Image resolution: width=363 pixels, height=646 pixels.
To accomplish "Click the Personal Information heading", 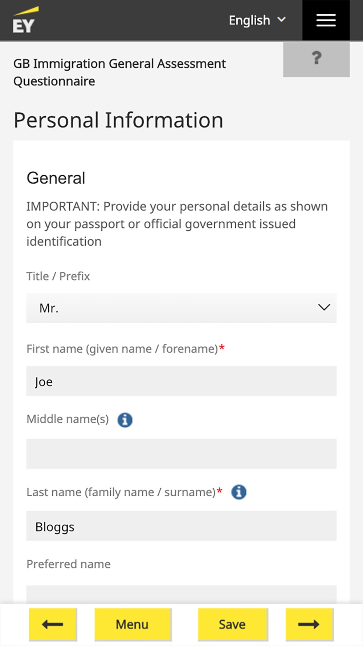I will click(x=118, y=120).
